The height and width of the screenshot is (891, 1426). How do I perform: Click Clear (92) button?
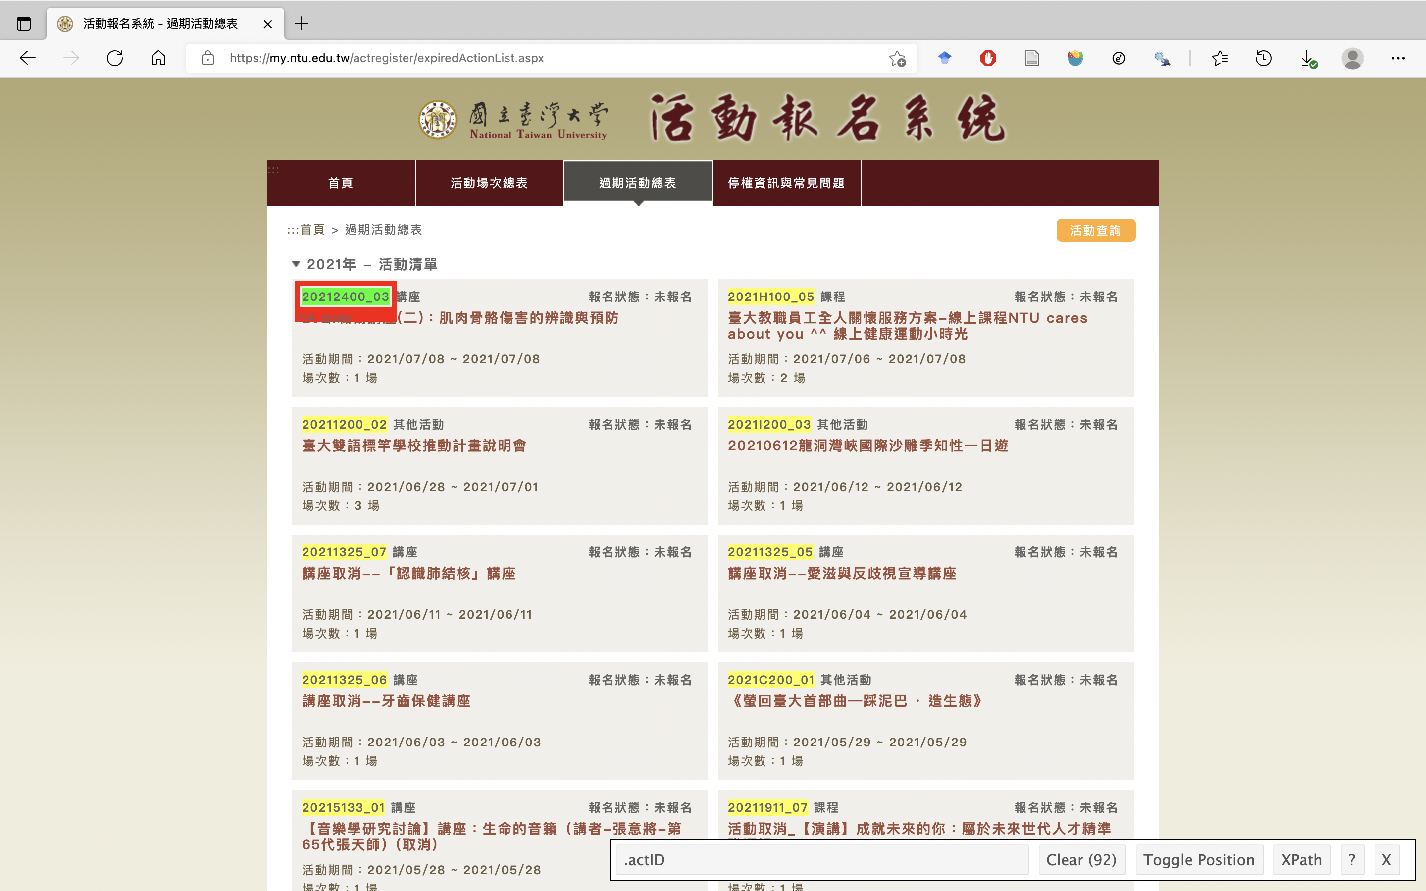[x=1081, y=860]
